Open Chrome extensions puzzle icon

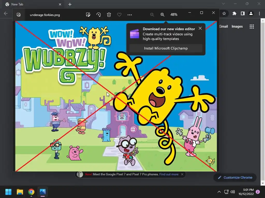point(234,13)
